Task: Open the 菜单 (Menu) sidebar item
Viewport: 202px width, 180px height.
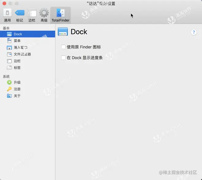Action: (x=28, y=41)
